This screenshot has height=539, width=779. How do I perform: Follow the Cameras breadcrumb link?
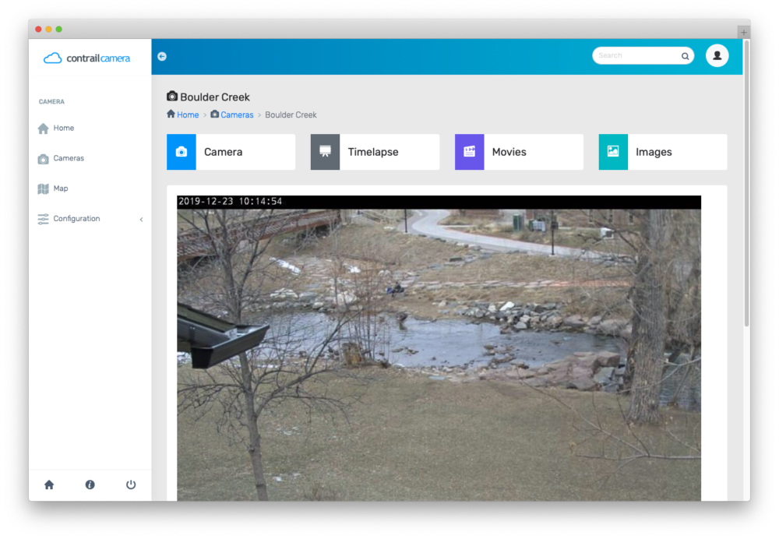click(x=237, y=114)
